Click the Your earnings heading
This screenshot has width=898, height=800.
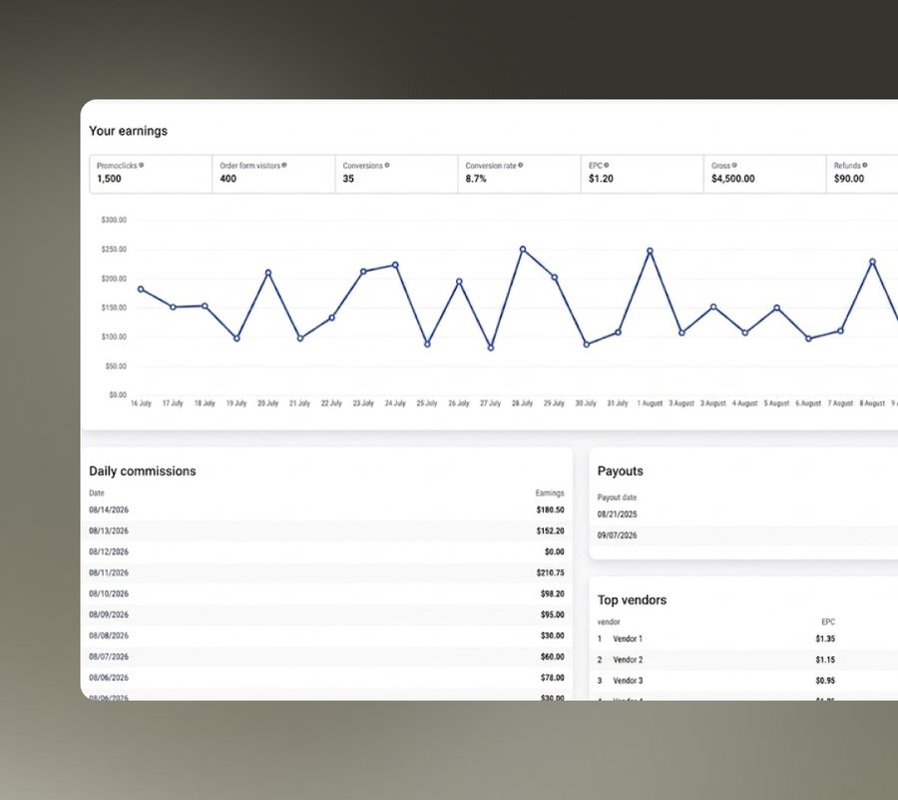pyautogui.click(x=129, y=131)
